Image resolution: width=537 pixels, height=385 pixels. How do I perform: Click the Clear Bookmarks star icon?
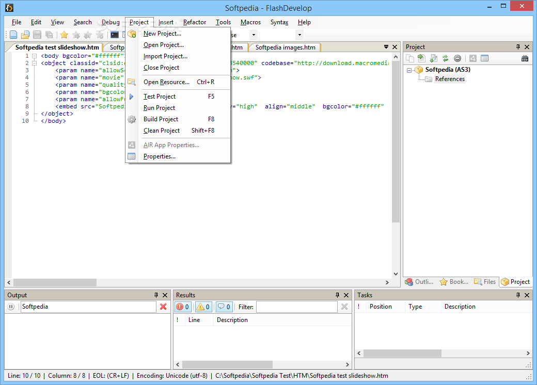coord(100,35)
